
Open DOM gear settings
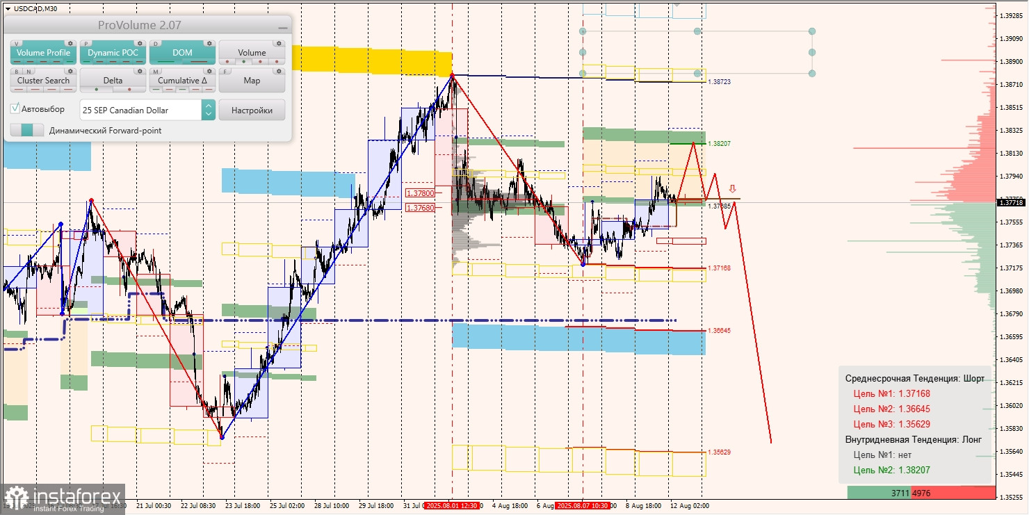209,43
